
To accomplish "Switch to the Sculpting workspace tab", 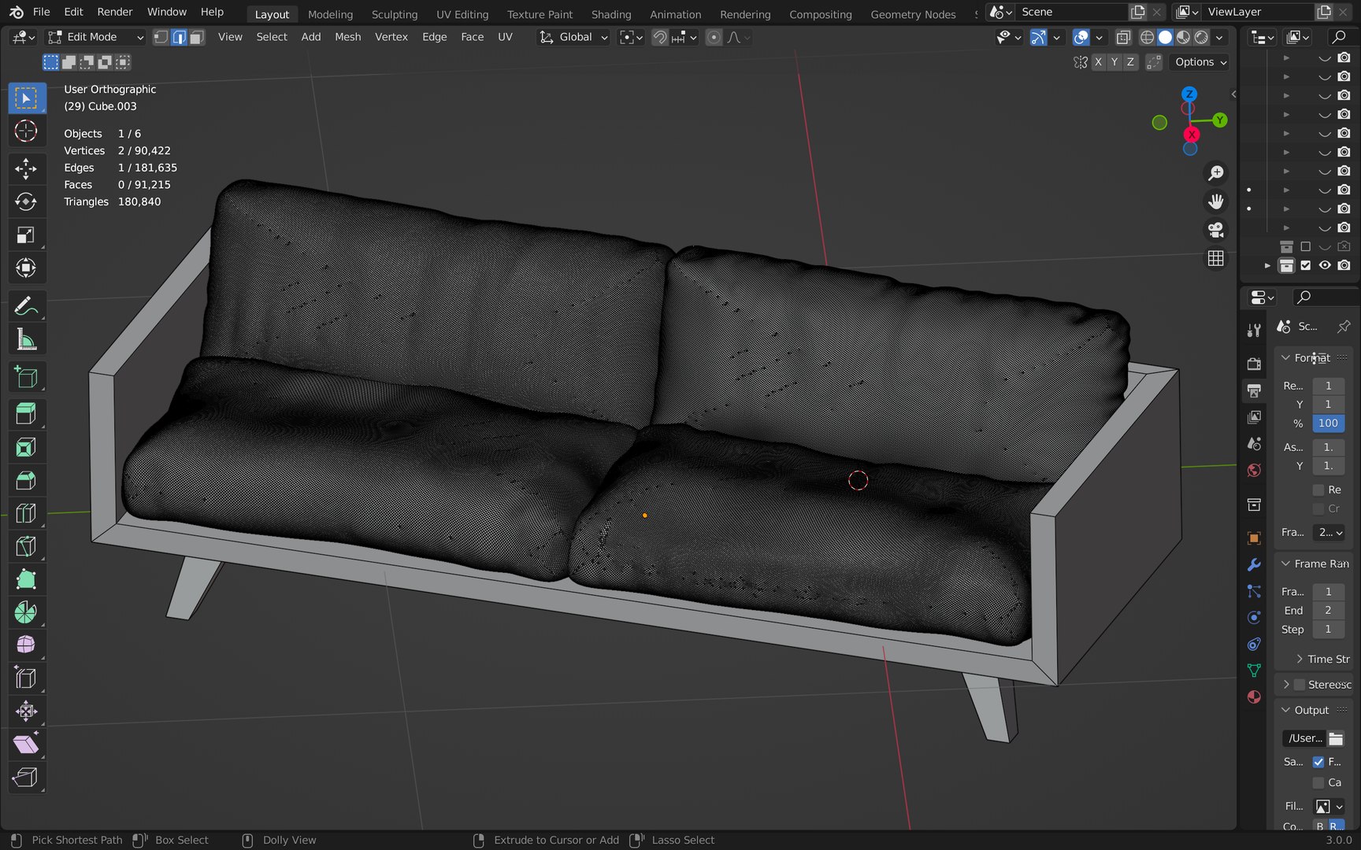I will click(x=395, y=14).
